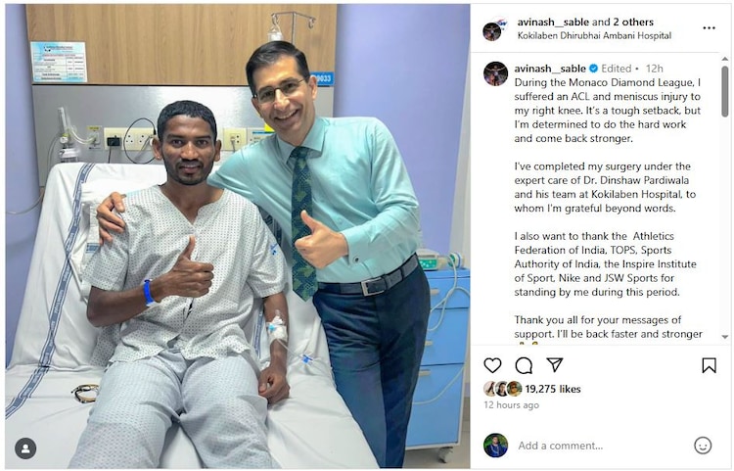Viewport: 734px width, 471px height.
Task: Share post using the paper plane icon
Action: click(555, 364)
